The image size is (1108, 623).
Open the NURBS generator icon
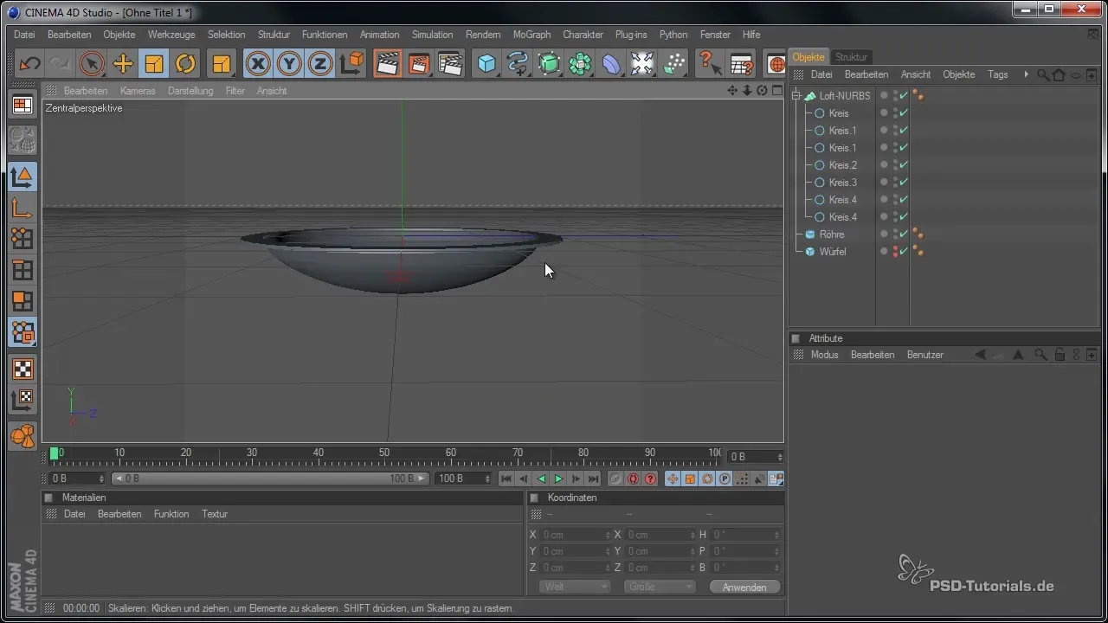coord(550,63)
